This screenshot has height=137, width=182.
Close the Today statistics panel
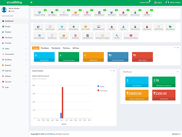pyautogui.click(x=178, y=47)
